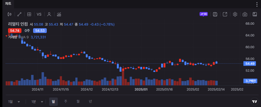Open the person profile icon

click(49, 14)
